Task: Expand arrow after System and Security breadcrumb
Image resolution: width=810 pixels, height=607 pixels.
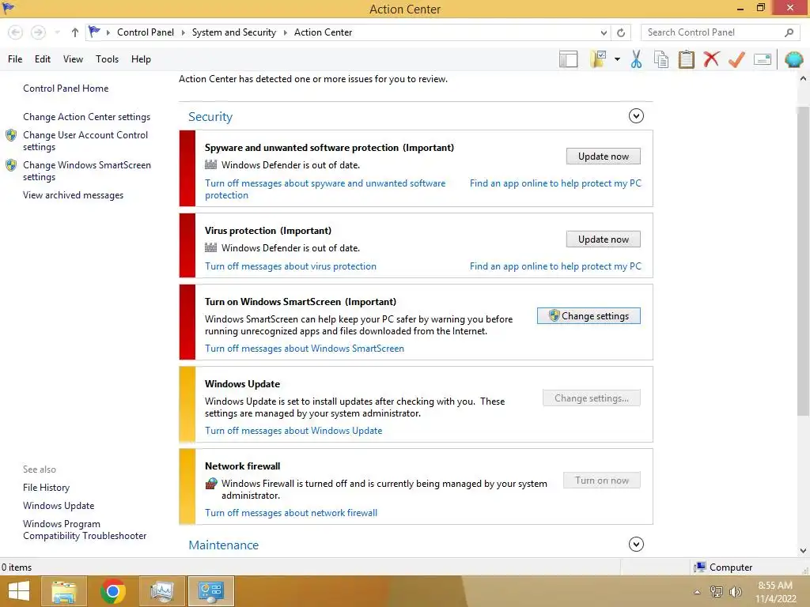Action: coord(285,32)
